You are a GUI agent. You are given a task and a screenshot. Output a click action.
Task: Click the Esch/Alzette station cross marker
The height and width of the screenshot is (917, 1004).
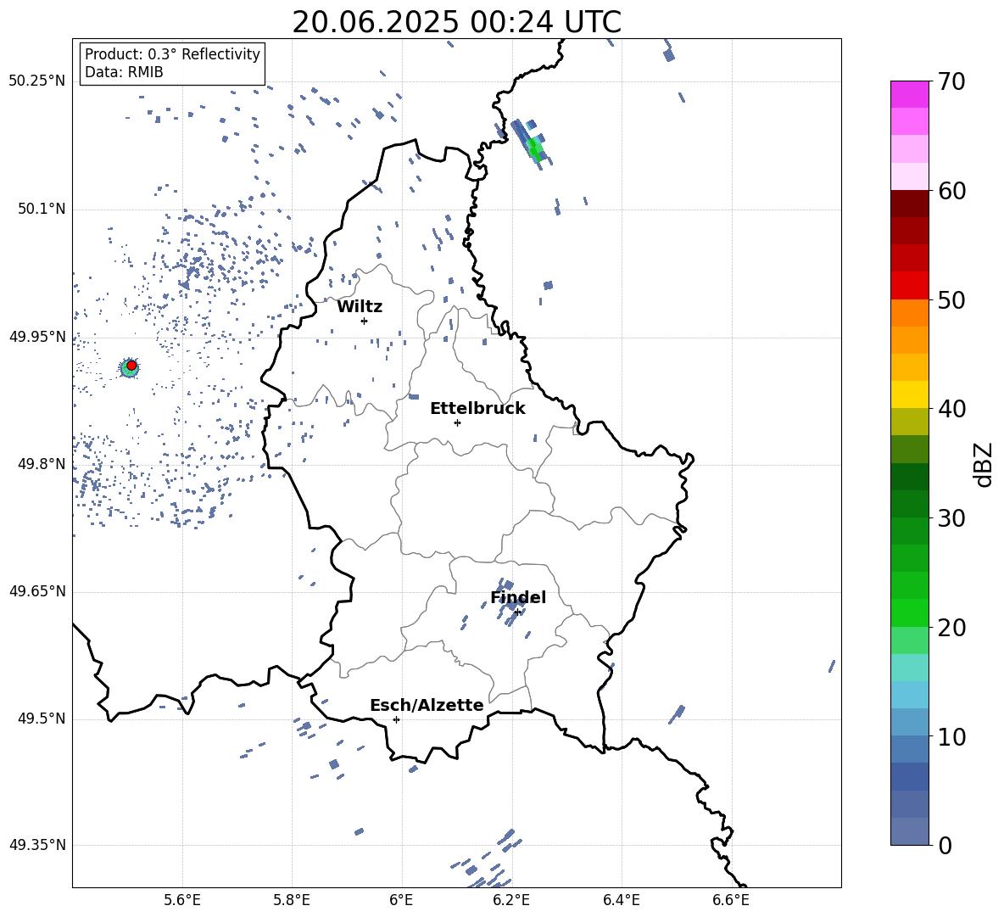pyautogui.click(x=396, y=719)
